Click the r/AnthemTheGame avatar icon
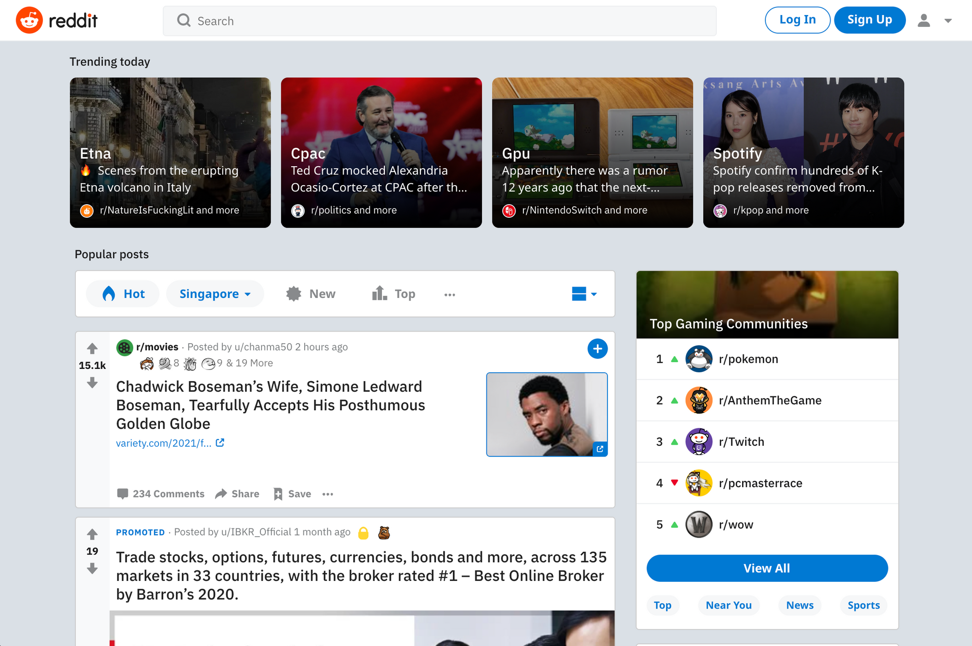Screen dimensions: 972x646 click(699, 400)
